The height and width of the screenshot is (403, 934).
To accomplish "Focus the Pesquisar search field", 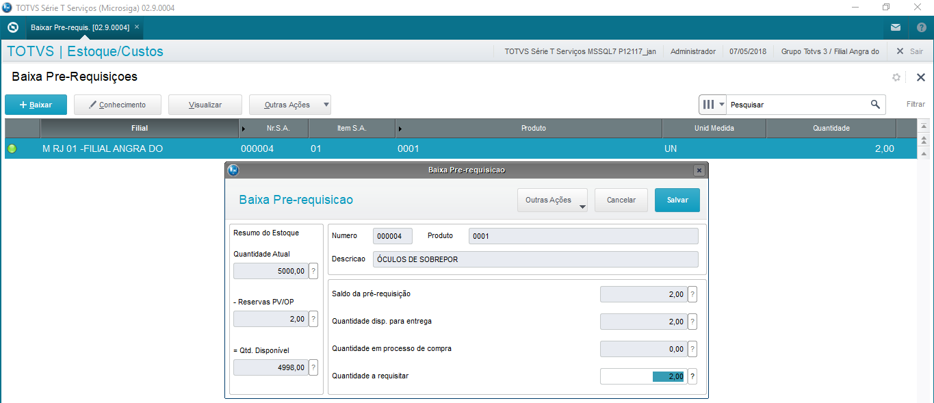I will 797,105.
